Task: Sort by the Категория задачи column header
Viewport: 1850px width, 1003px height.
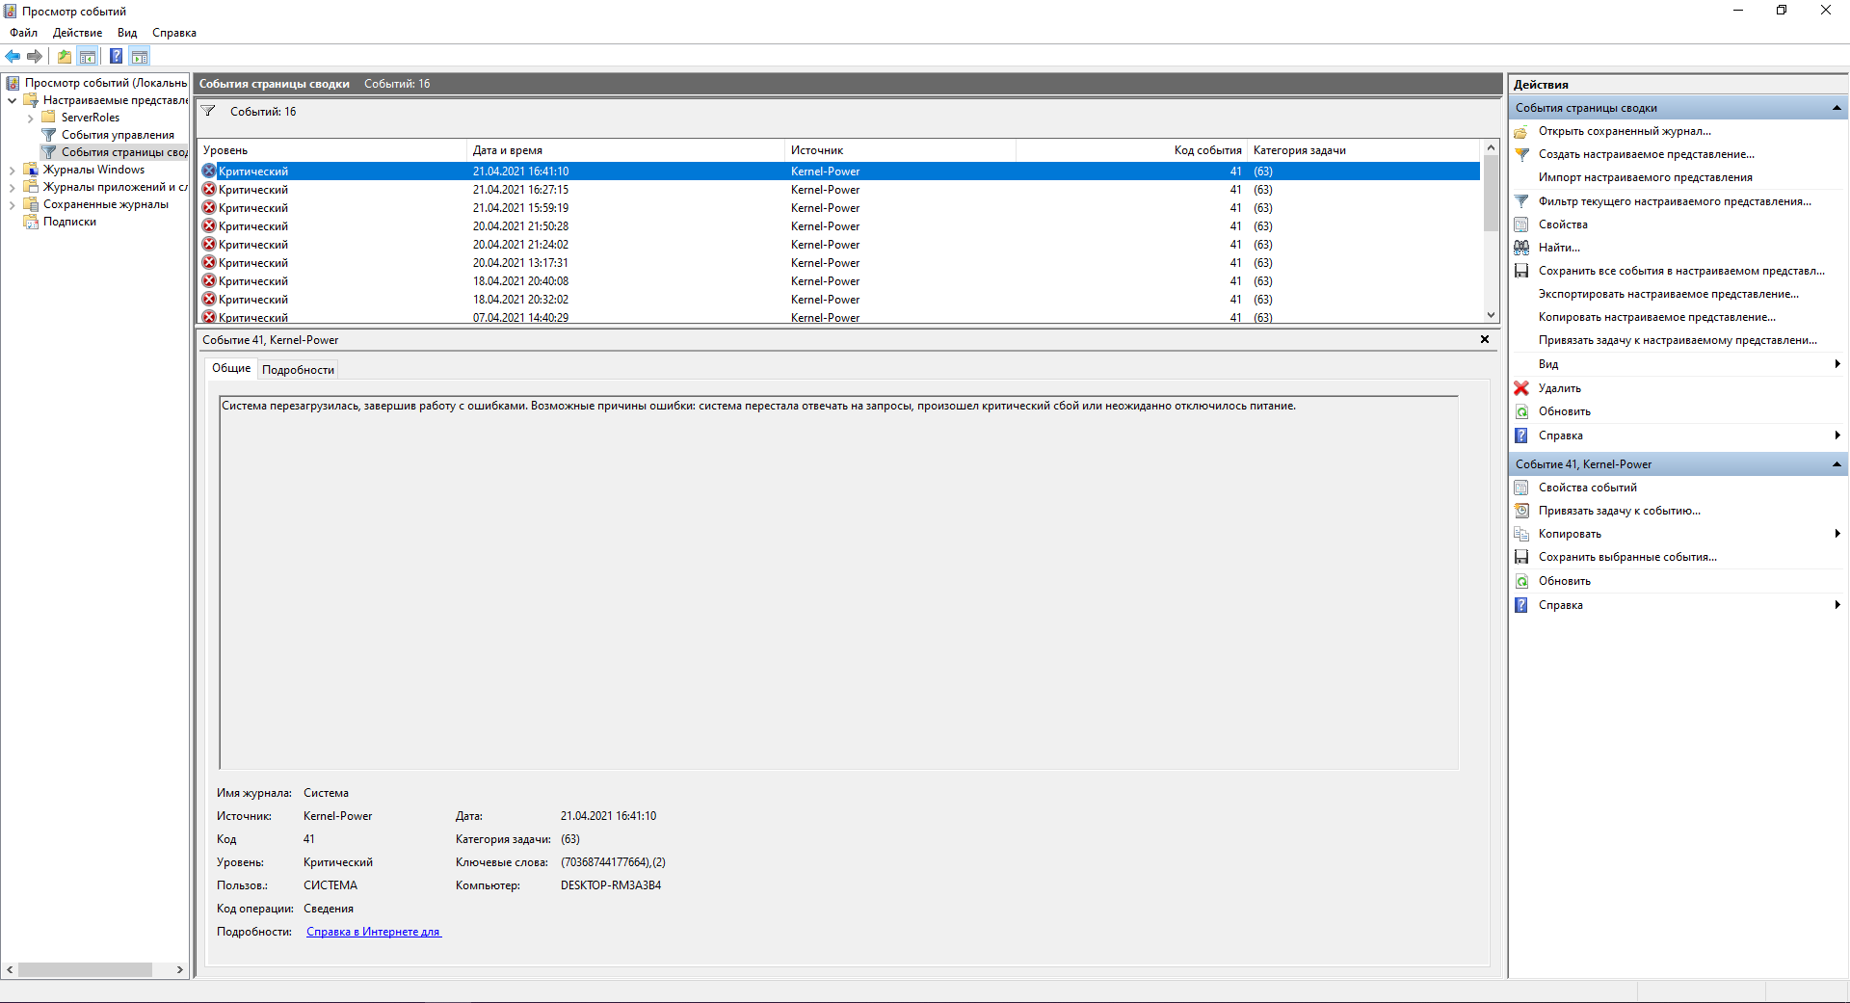Action: pos(1363,150)
